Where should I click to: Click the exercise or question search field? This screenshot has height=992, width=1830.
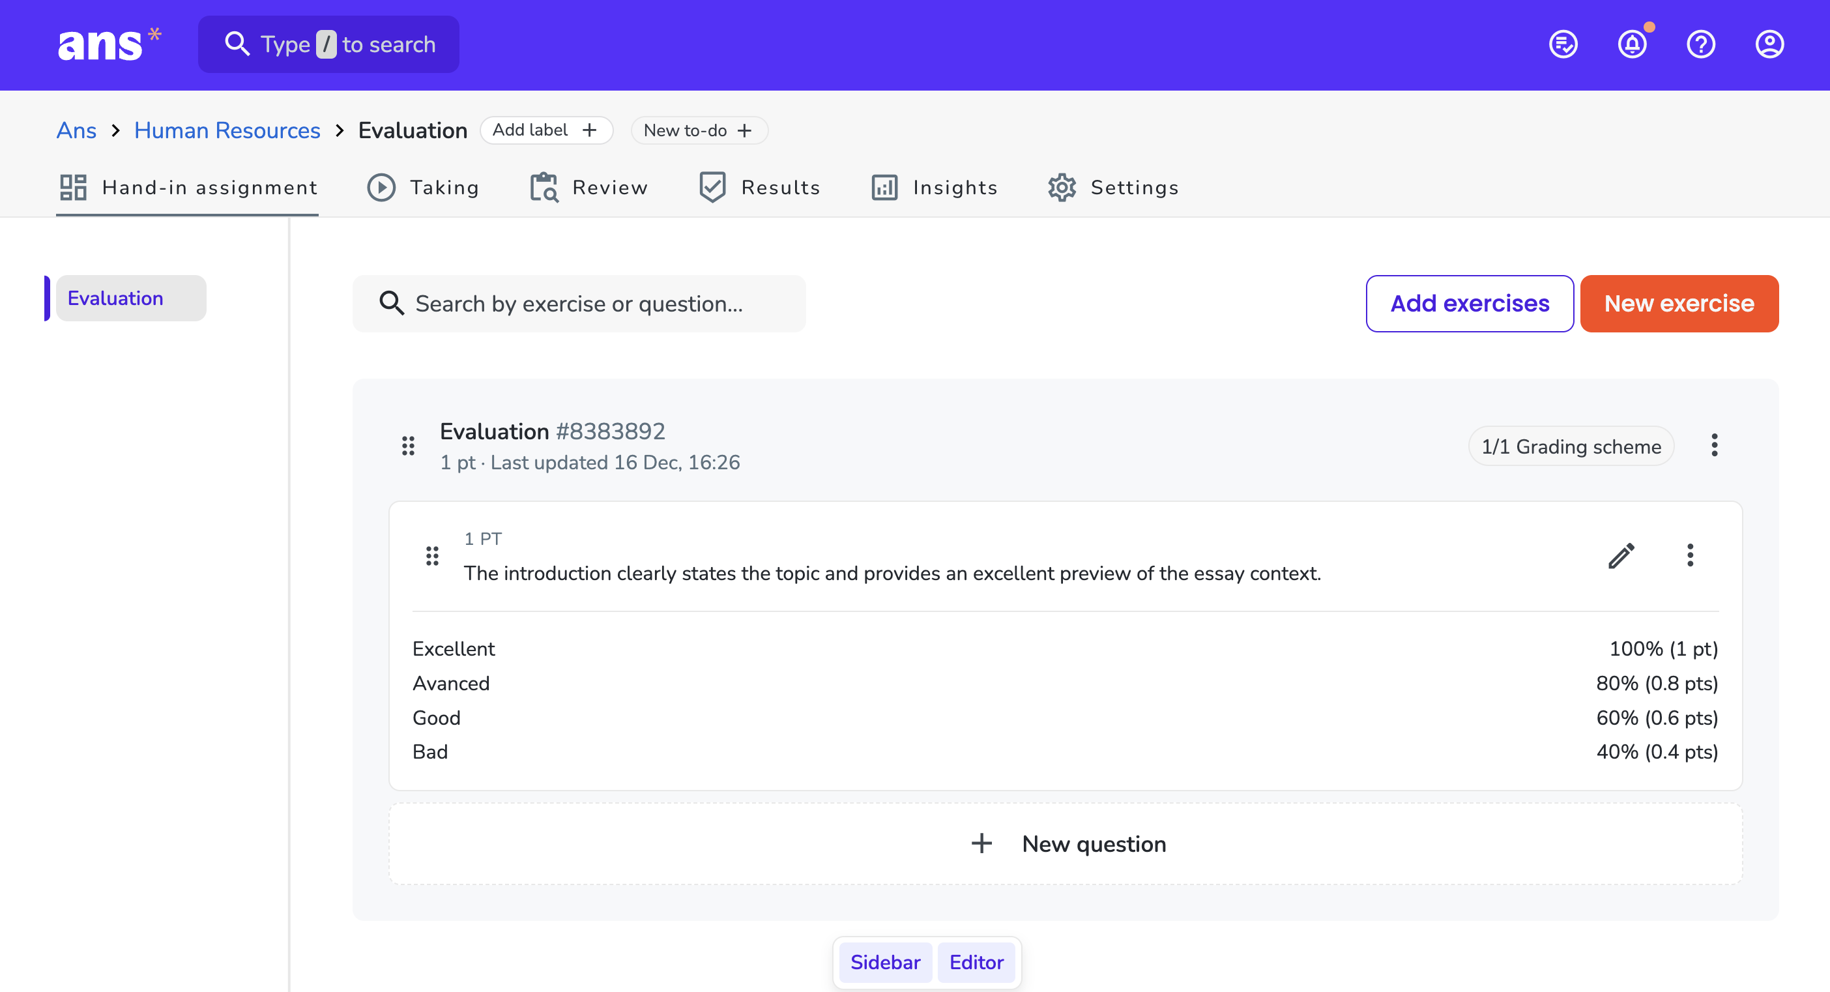tap(579, 304)
